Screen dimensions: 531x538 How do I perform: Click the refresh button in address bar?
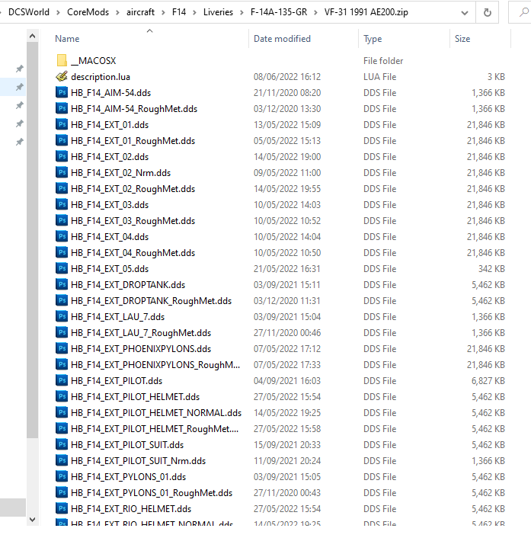(487, 13)
